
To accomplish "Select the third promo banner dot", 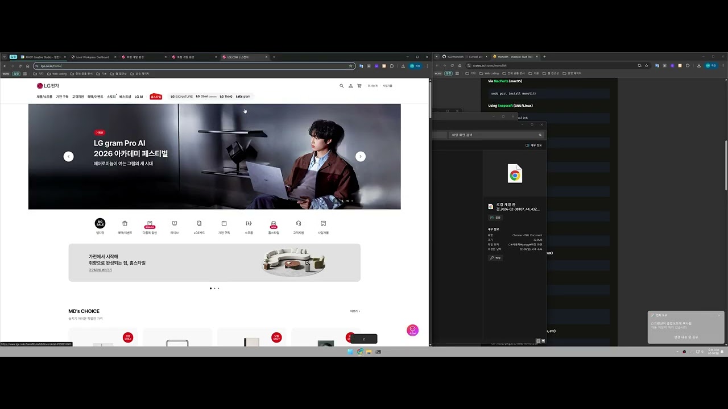I will [x=218, y=289].
